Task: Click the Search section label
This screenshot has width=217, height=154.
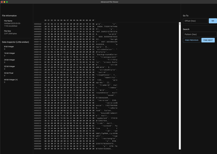Action: [x=186, y=29]
